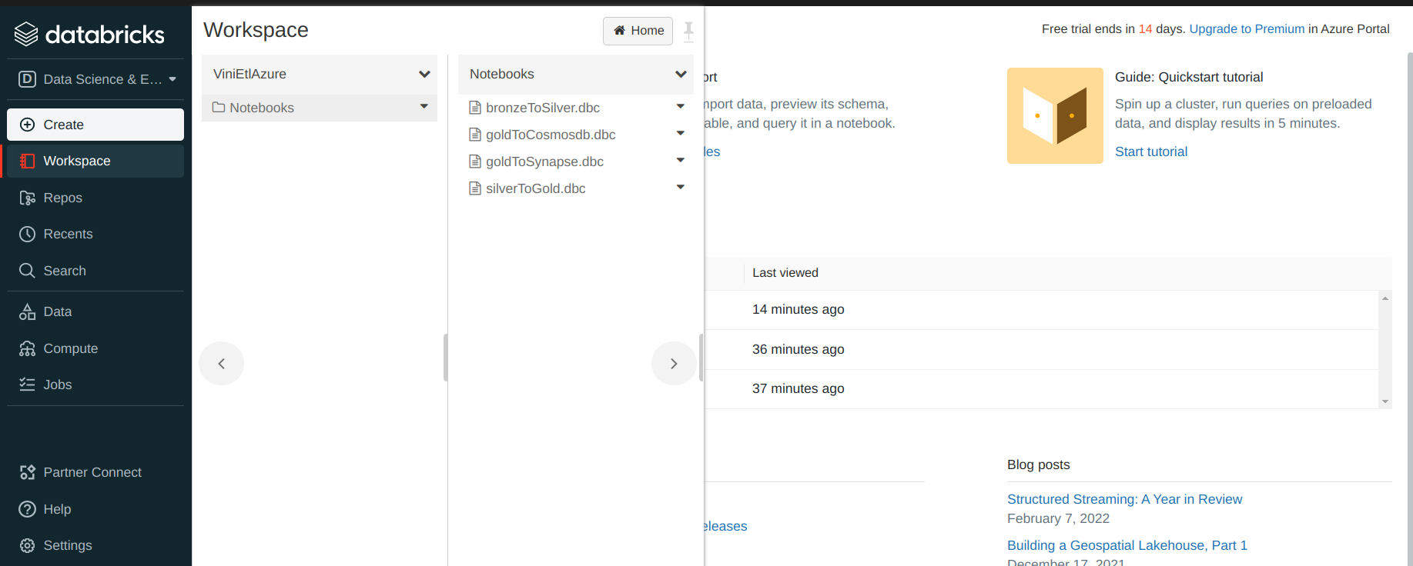Select the 37 minutes ago row
Screen dimensions: 1413x566
point(1041,388)
